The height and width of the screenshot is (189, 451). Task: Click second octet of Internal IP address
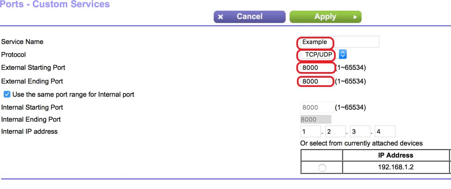click(x=335, y=132)
